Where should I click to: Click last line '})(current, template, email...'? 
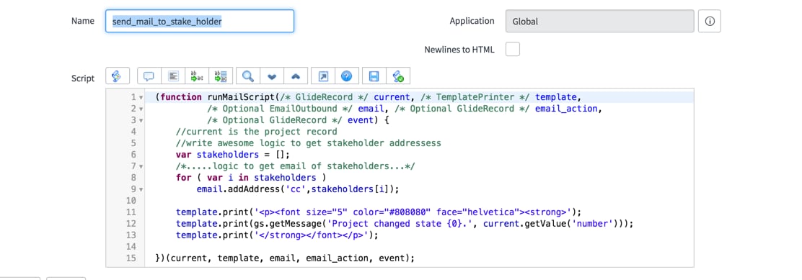pyautogui.click(x=284, y=258)
